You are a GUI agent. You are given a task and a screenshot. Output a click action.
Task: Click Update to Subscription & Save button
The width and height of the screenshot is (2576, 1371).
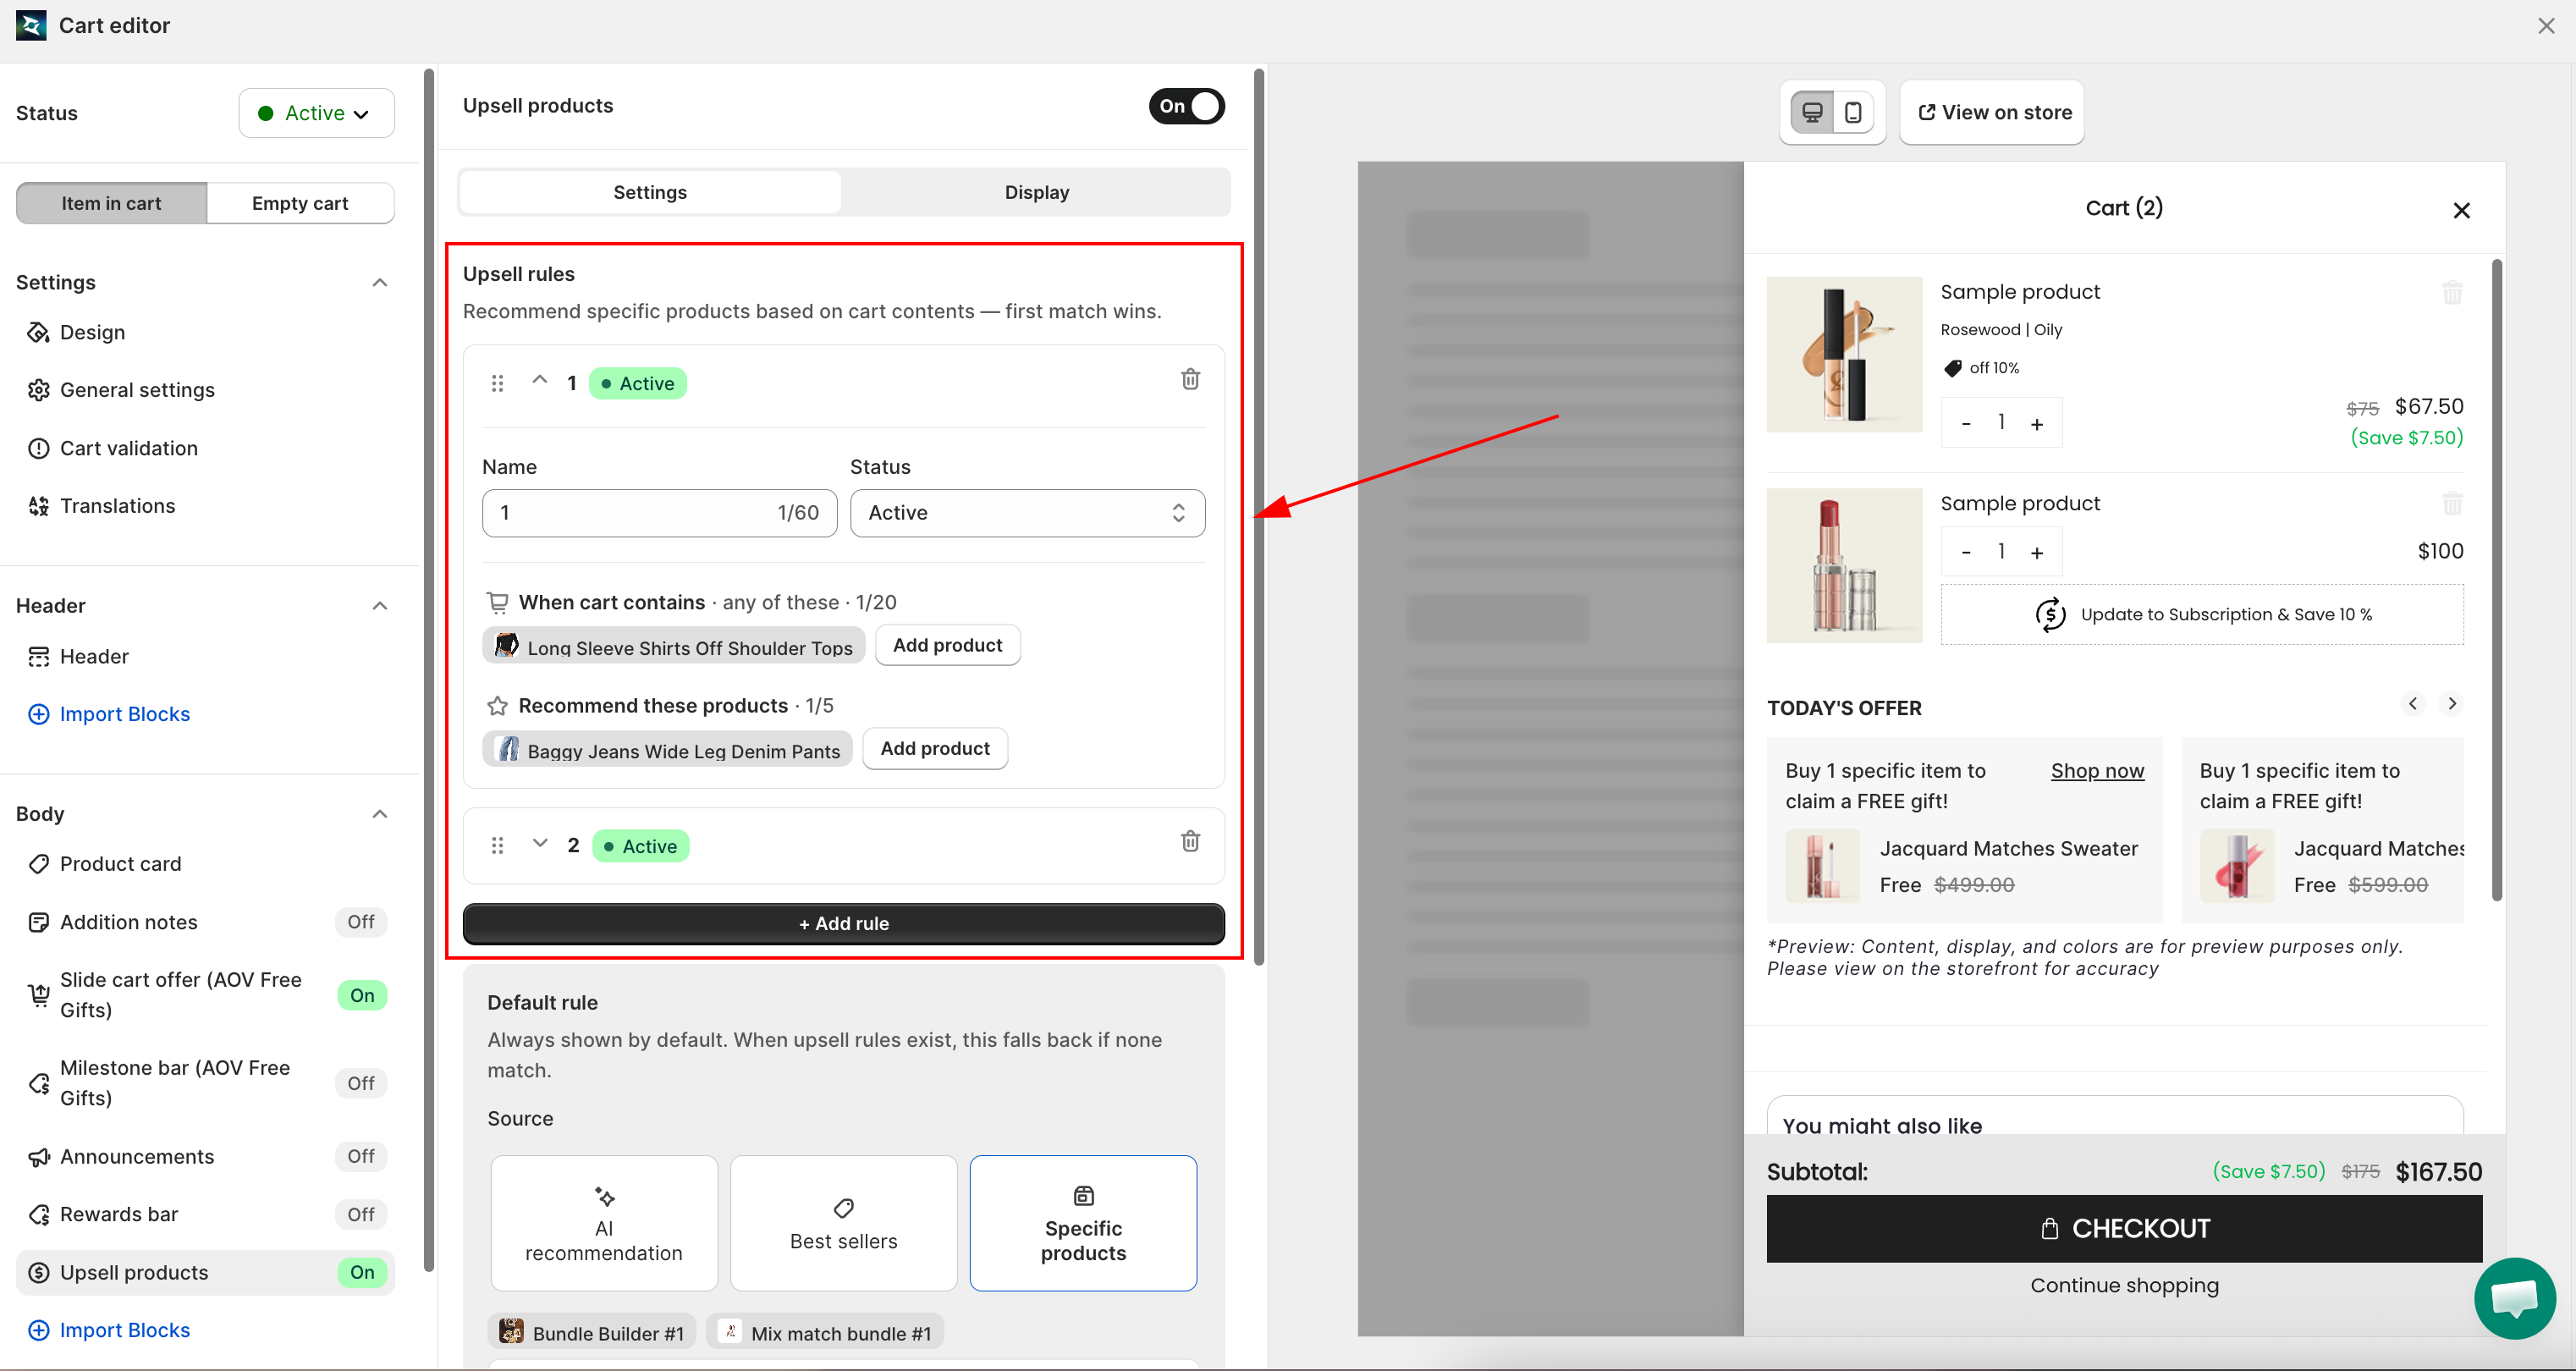tap(2202, 615)
